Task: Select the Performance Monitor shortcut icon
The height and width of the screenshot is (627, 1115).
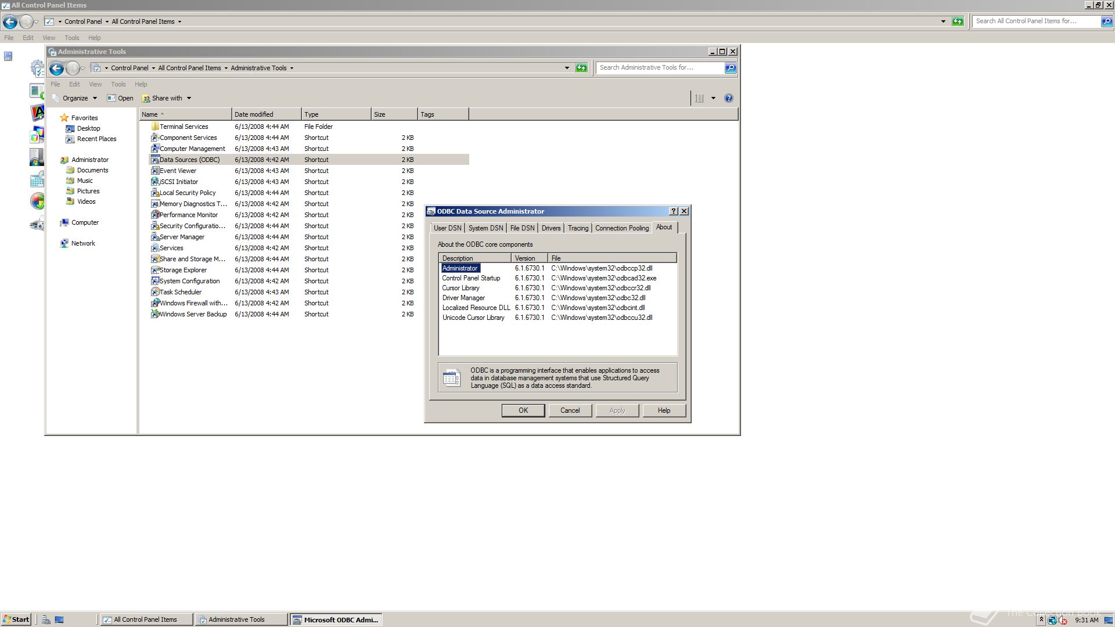Action: click(155, 215)
